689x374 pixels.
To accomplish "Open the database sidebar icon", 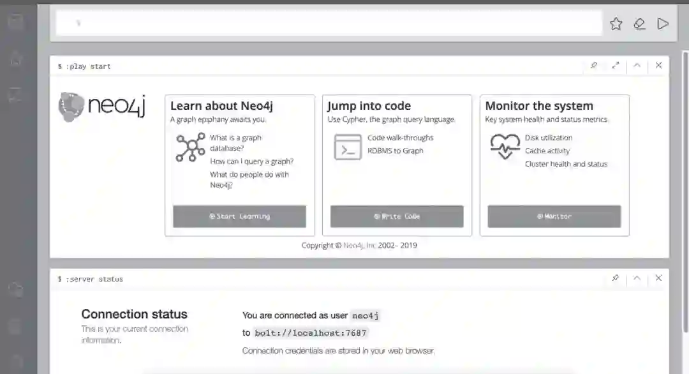I will pos(16,22).
